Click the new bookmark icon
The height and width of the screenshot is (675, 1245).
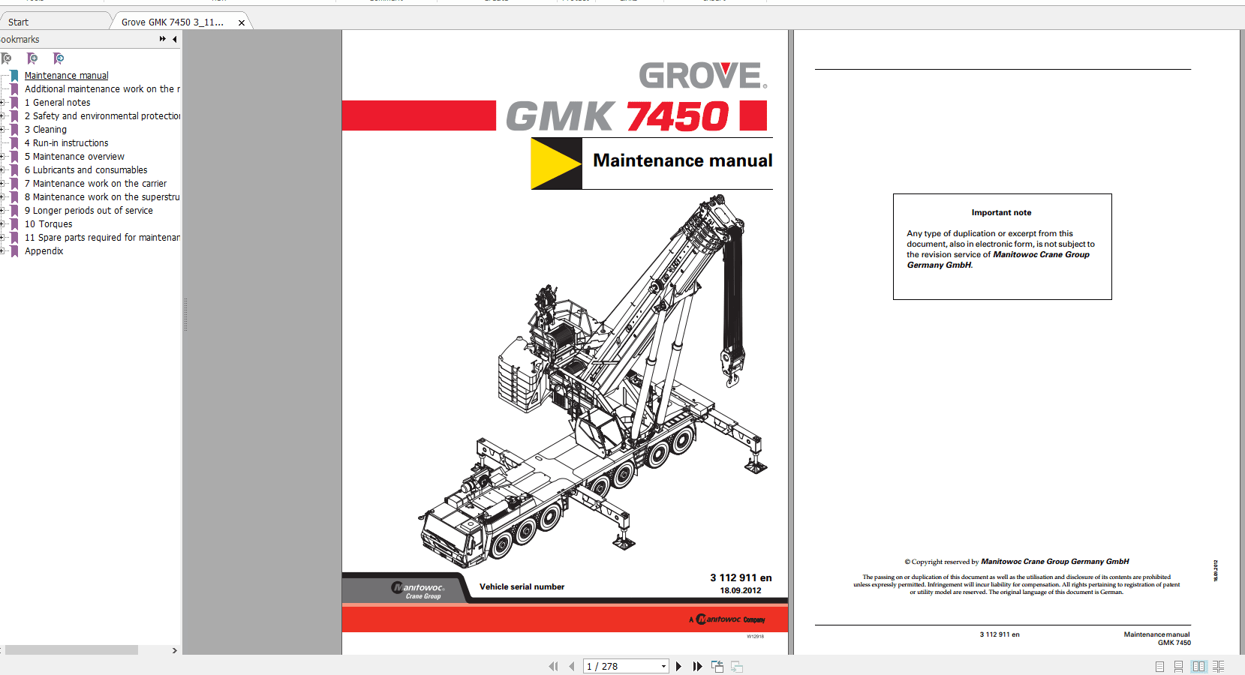click(32, 58)
